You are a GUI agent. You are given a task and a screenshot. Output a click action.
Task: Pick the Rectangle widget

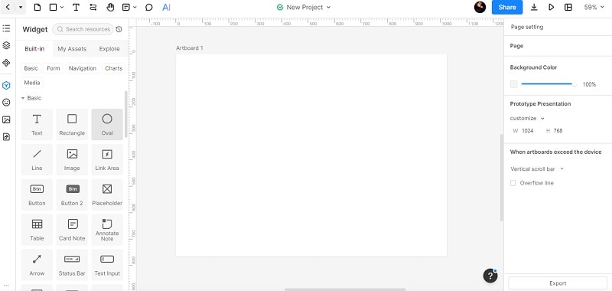pos(72,124)
